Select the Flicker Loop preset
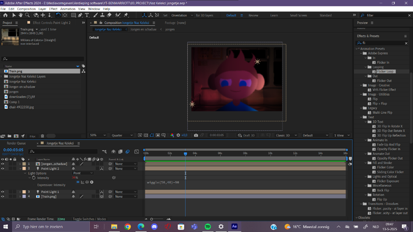413x232 pixels. click(385, 71)
